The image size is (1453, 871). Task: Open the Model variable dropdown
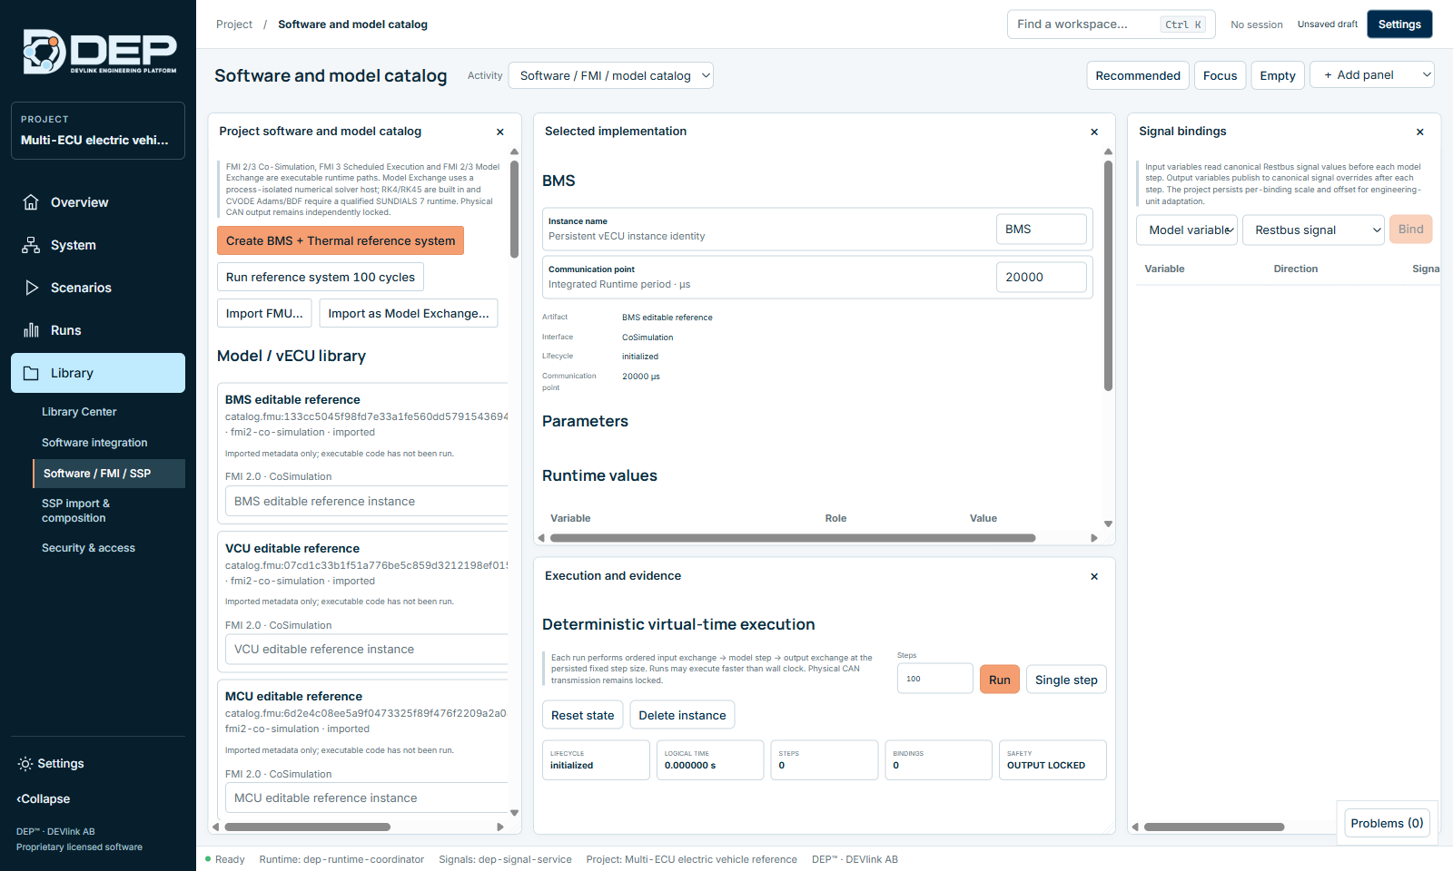1187,230
